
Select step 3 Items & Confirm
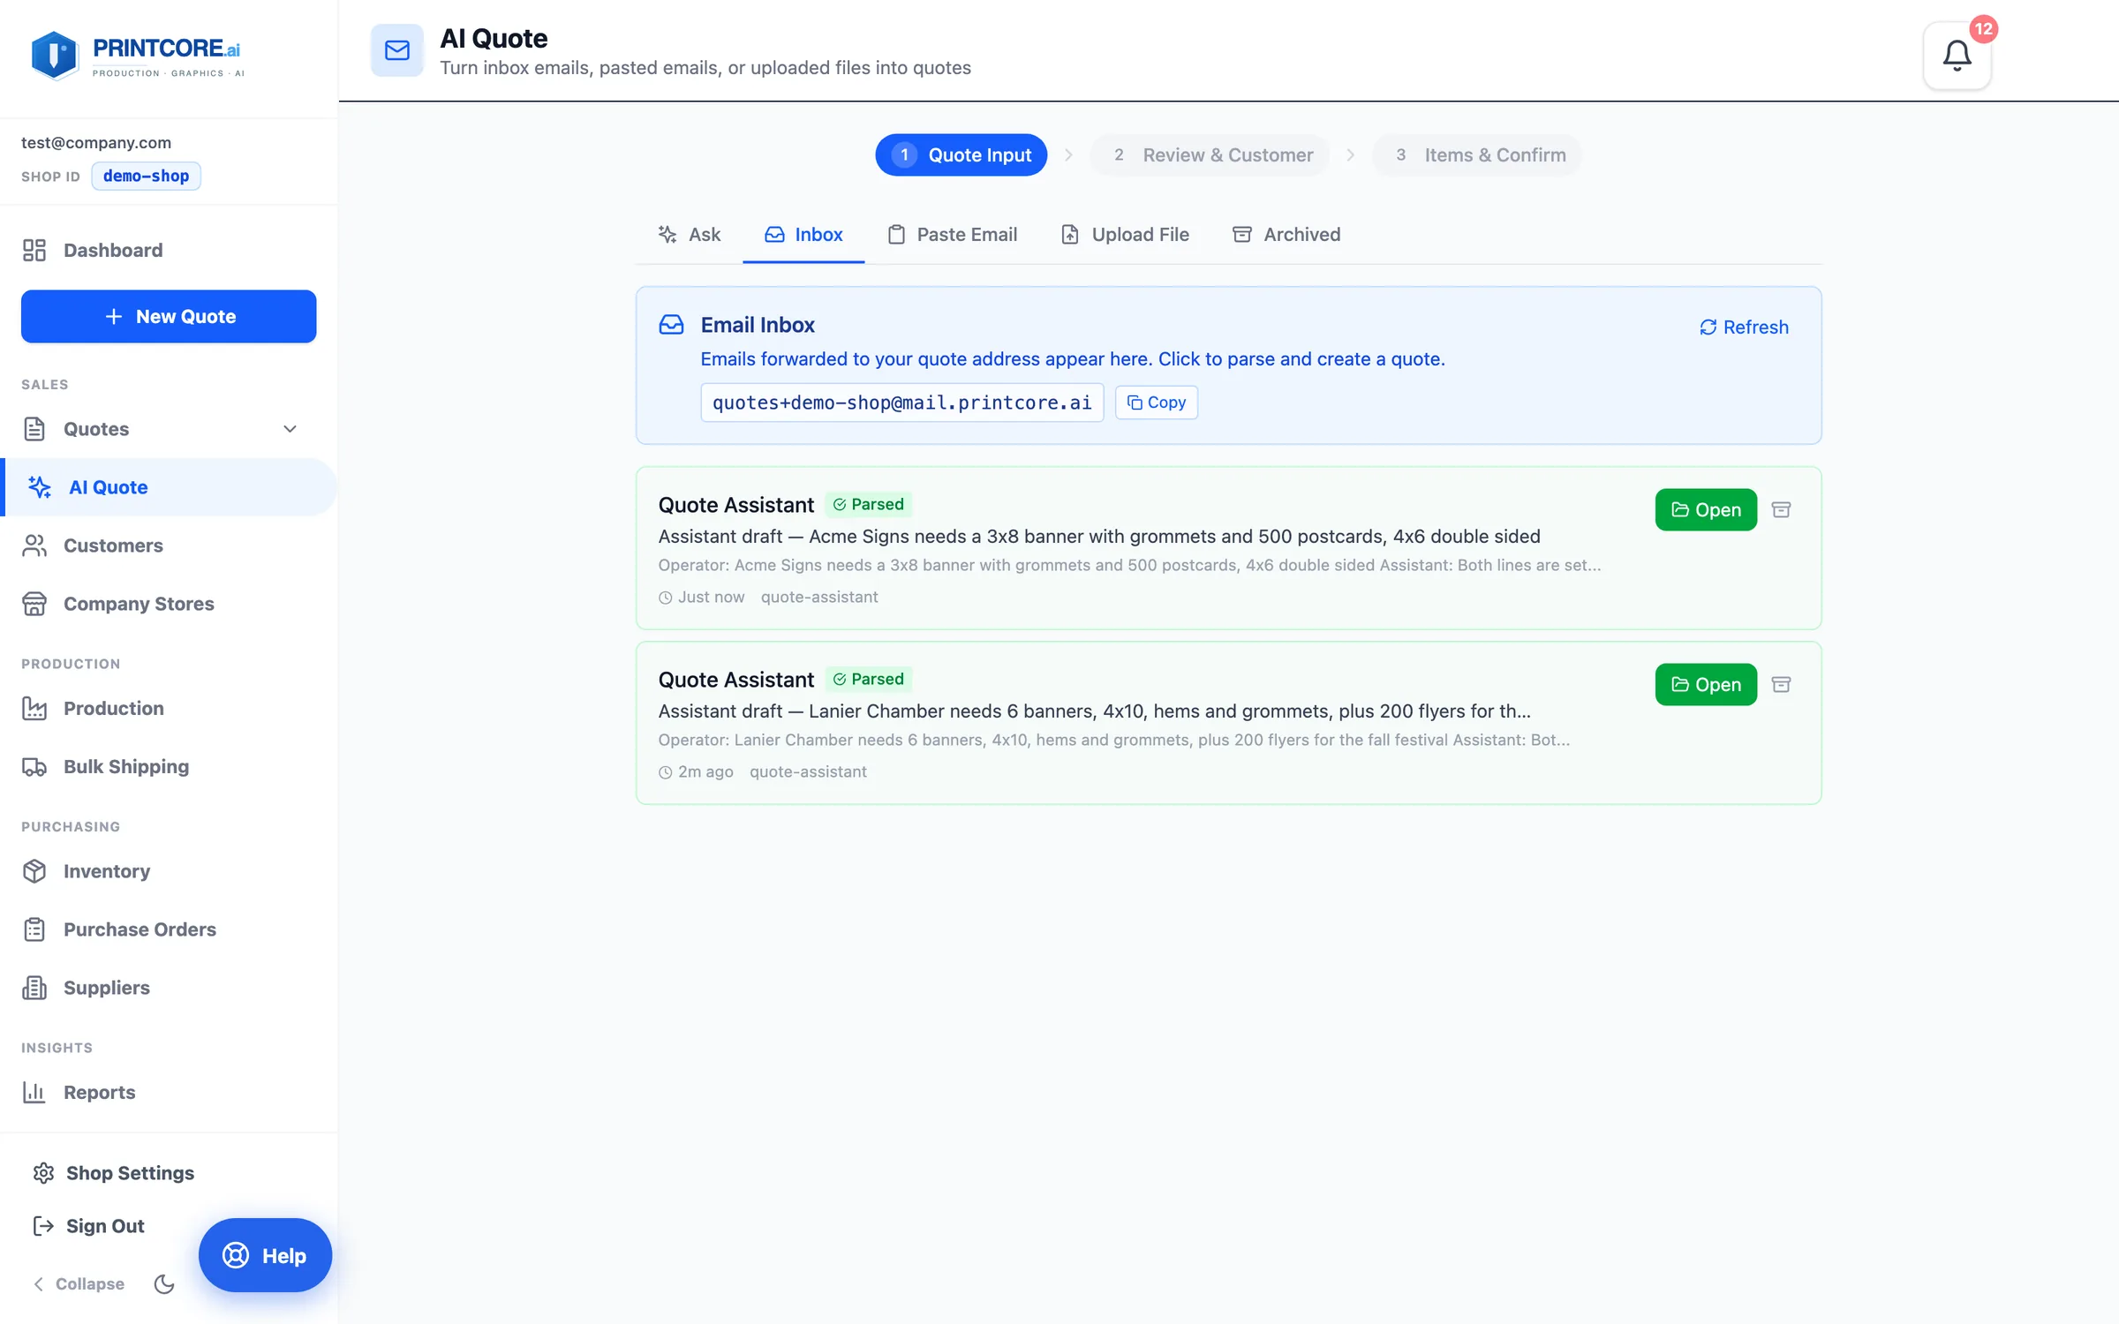point(1477,154)
